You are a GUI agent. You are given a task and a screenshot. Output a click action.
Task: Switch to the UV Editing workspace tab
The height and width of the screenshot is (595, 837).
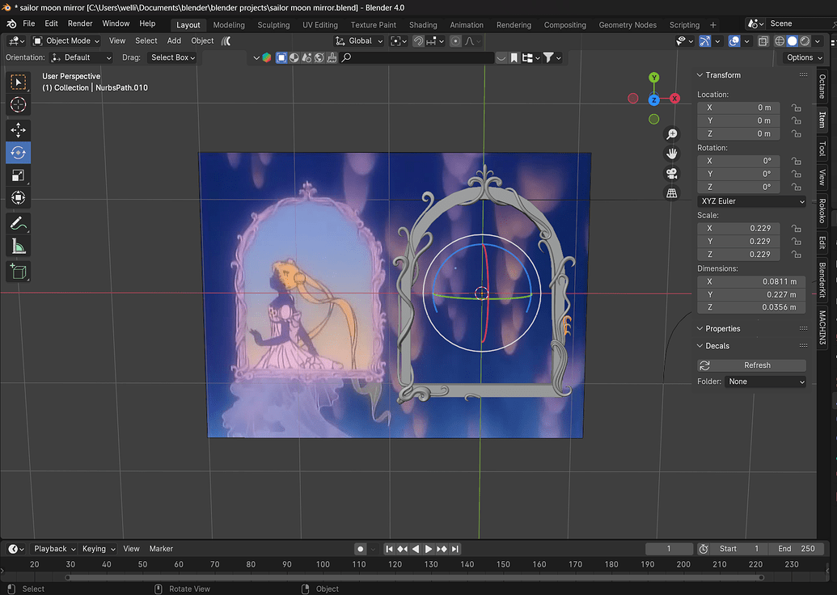320,25
